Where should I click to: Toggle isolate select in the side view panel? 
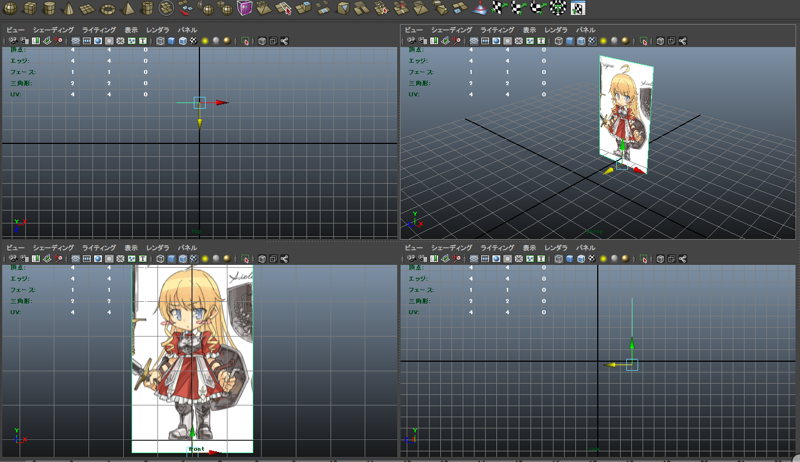tap(644, 259)
